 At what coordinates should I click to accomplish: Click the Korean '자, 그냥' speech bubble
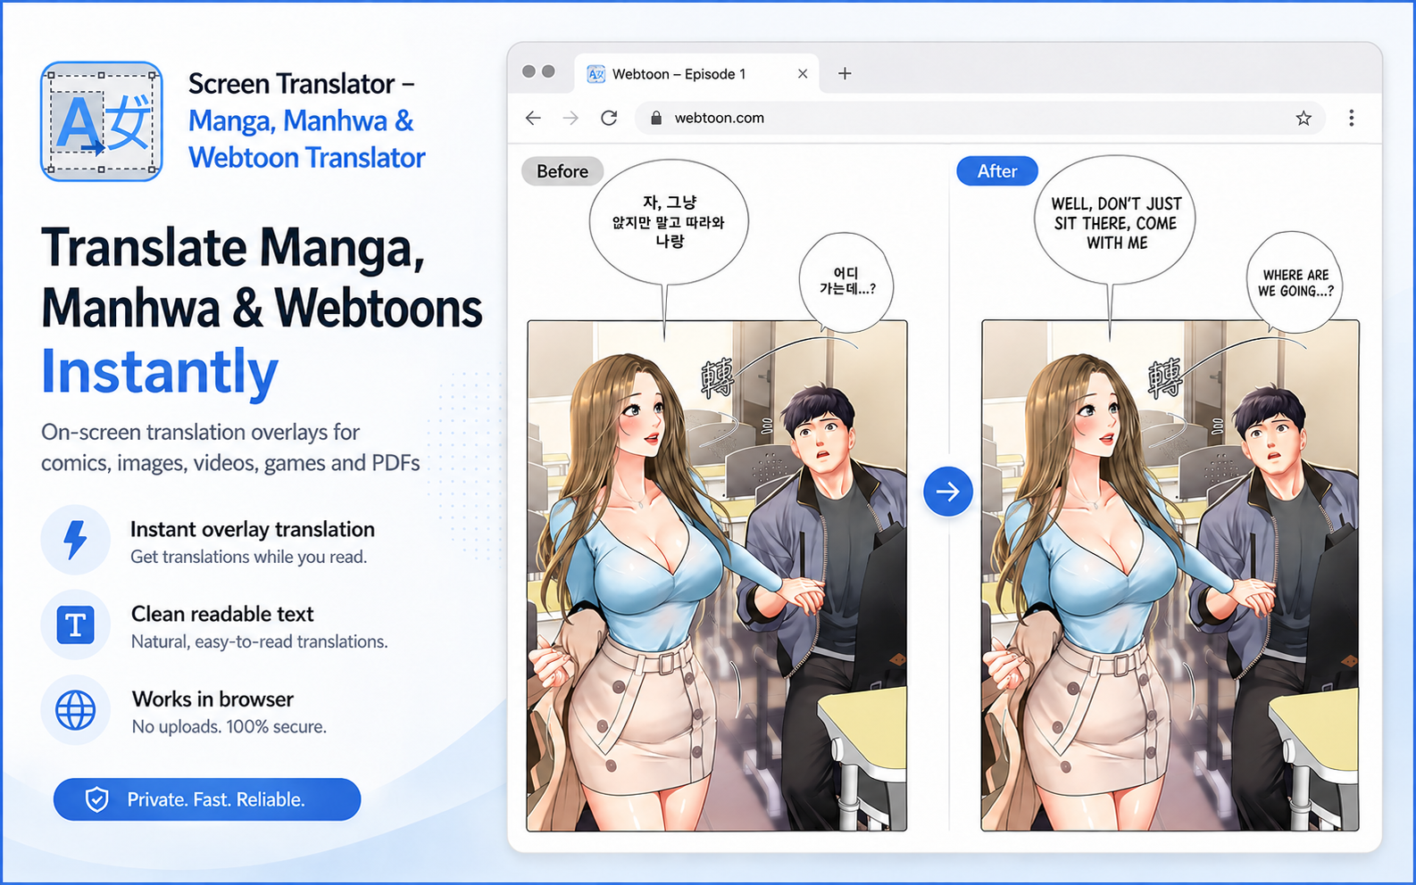(669, 222)
